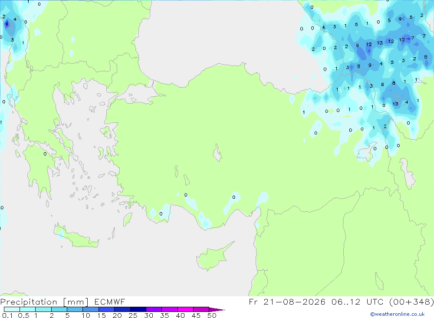434x318 pixels.
Task: Select the 2–5 mm legend color box
Action: click(59, 309)
